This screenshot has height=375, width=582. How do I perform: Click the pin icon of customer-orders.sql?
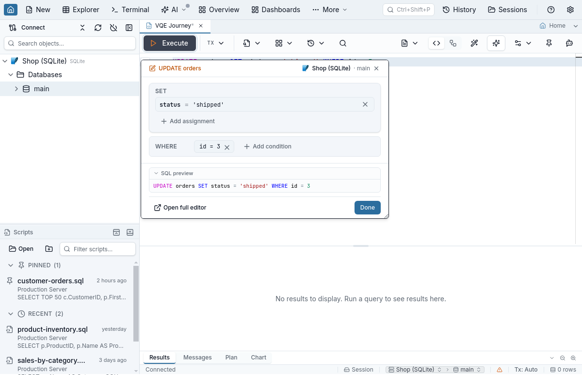point(9,281)
